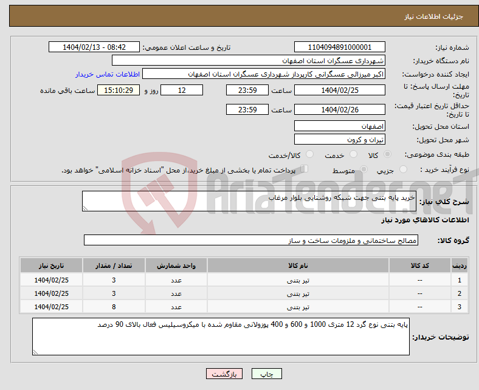This screenshot has height=390, width=479.
Task: Click the ایجاد کننده درخواست field
Action: click(264, 74)
